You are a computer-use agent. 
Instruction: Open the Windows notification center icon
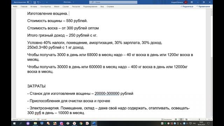209,124
